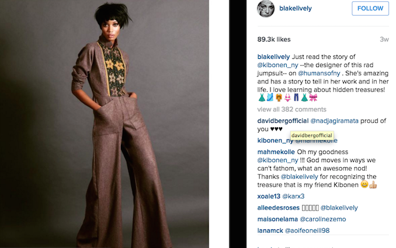
Task: Open blakelively username link in header
Action: point(295,8)
